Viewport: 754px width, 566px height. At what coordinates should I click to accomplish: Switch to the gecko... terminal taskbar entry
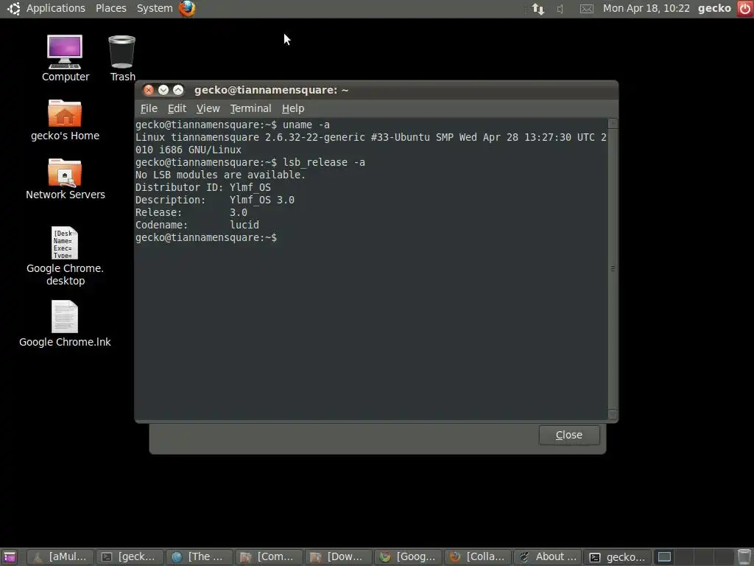pyautogui.click(x=618, y=557)
